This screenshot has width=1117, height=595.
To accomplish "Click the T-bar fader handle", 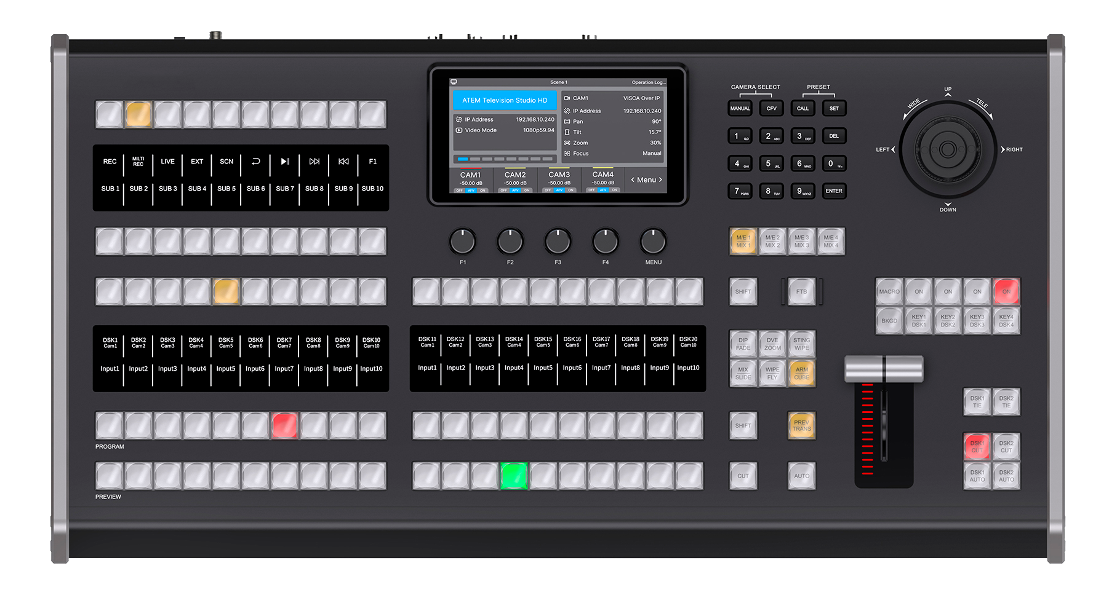I will 884,369.
